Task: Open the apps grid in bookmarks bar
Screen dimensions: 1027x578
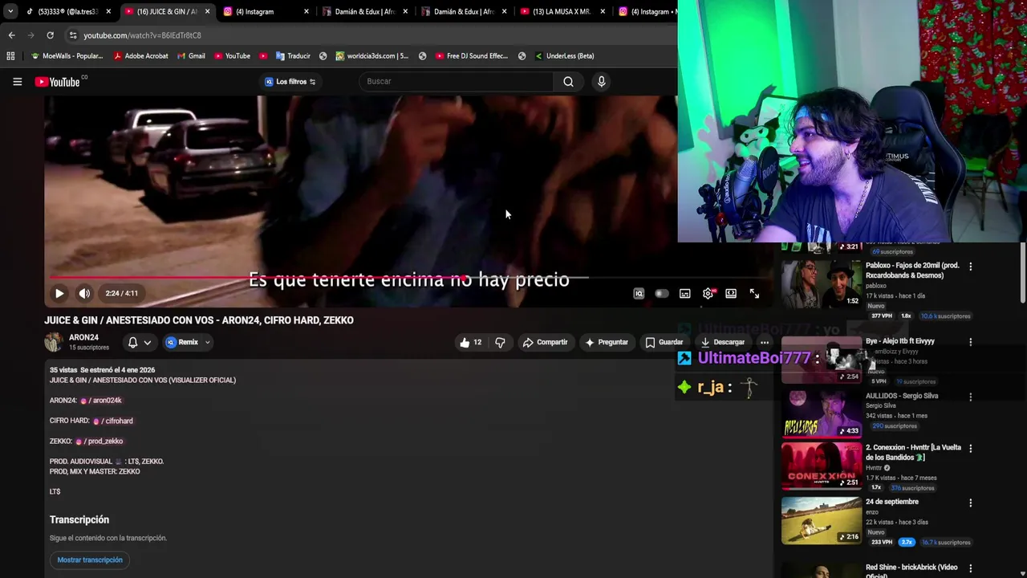Action: [10, 56]
